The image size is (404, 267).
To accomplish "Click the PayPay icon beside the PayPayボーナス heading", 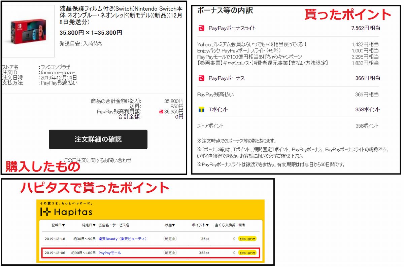I will click(x=201, y=78).
